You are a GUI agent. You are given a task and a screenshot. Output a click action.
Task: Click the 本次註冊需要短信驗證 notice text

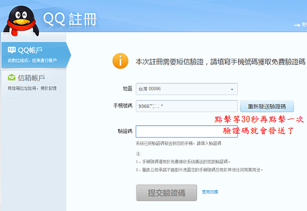[x=220, y=62]
